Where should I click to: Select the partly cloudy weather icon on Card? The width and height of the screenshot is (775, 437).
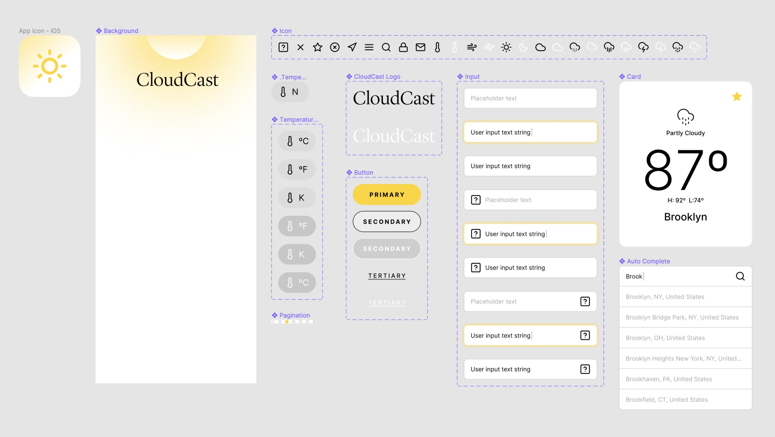(x=685, y=117)
